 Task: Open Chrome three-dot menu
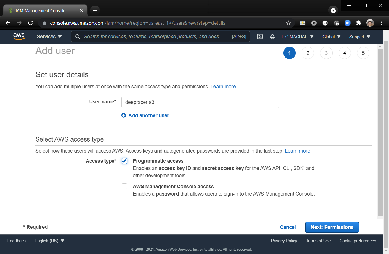381,23
